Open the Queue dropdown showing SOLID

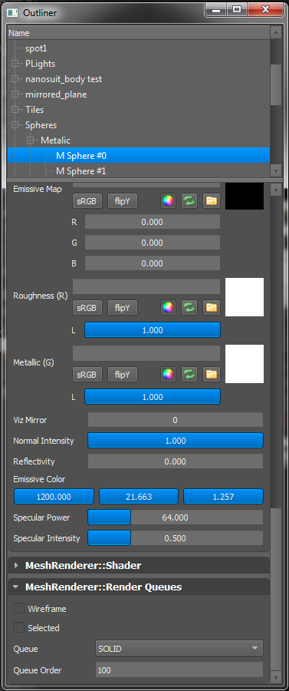pyautogui.click(x=179, y=649)
